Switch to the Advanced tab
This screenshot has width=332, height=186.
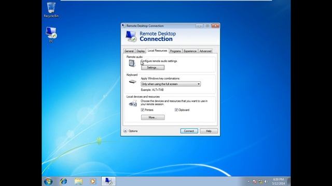pyautogui.click(x=205, y=51)
